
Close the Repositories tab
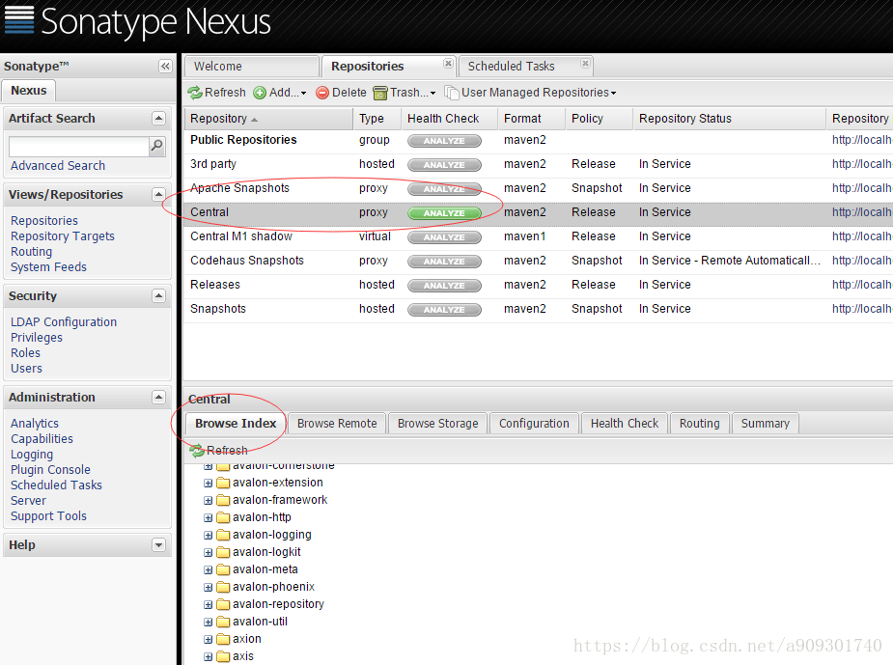448,63
